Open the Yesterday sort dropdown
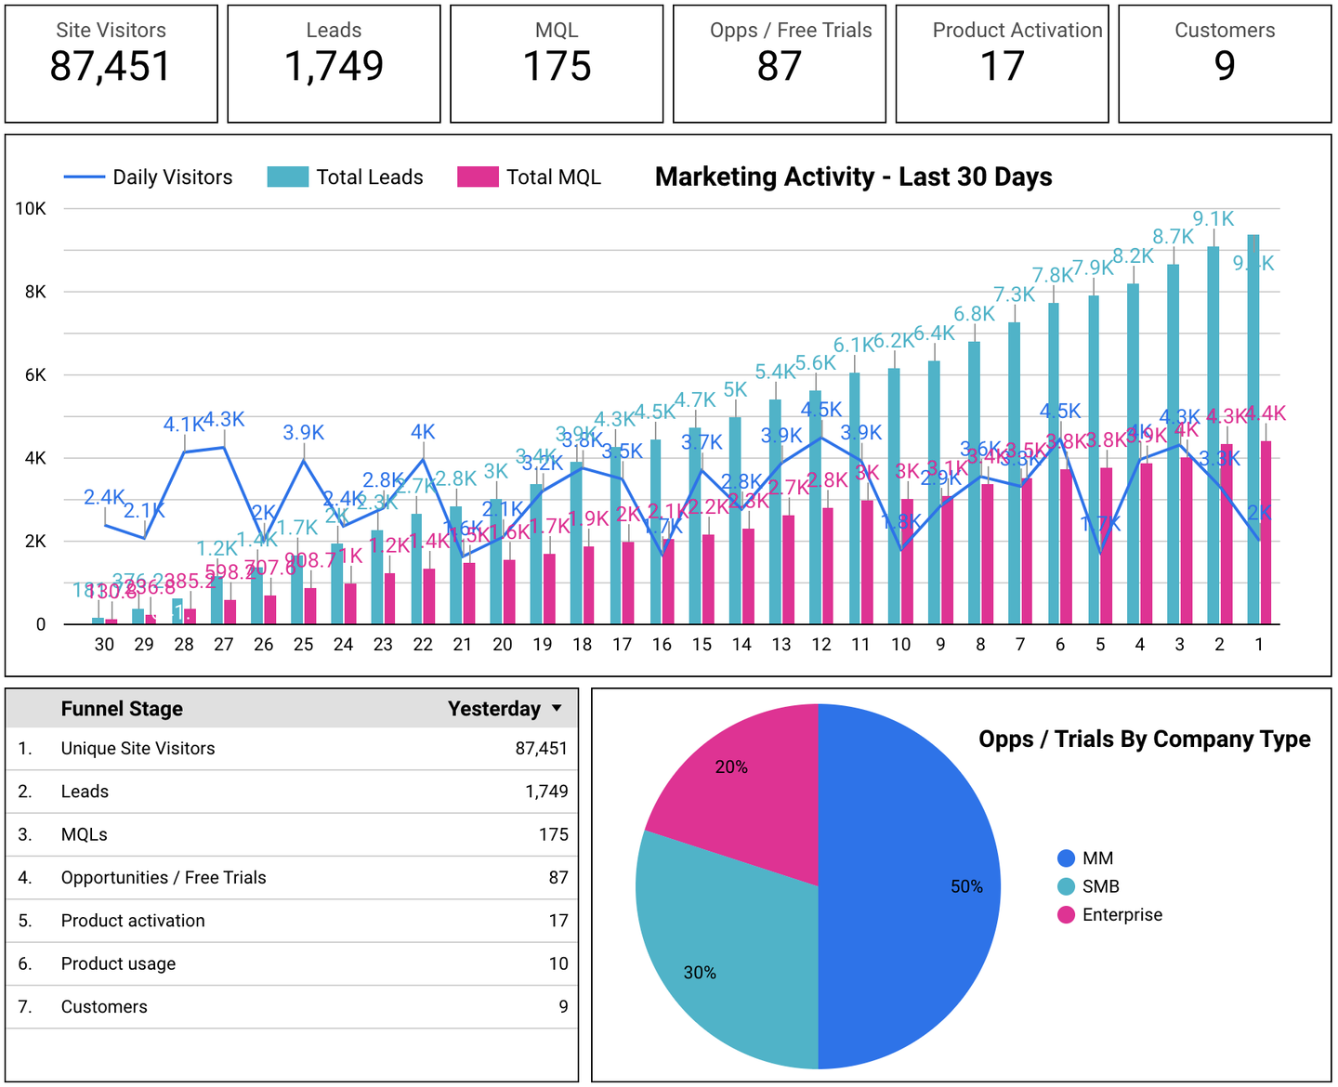The image size is (1338, 1087). (x=557, y=708)
